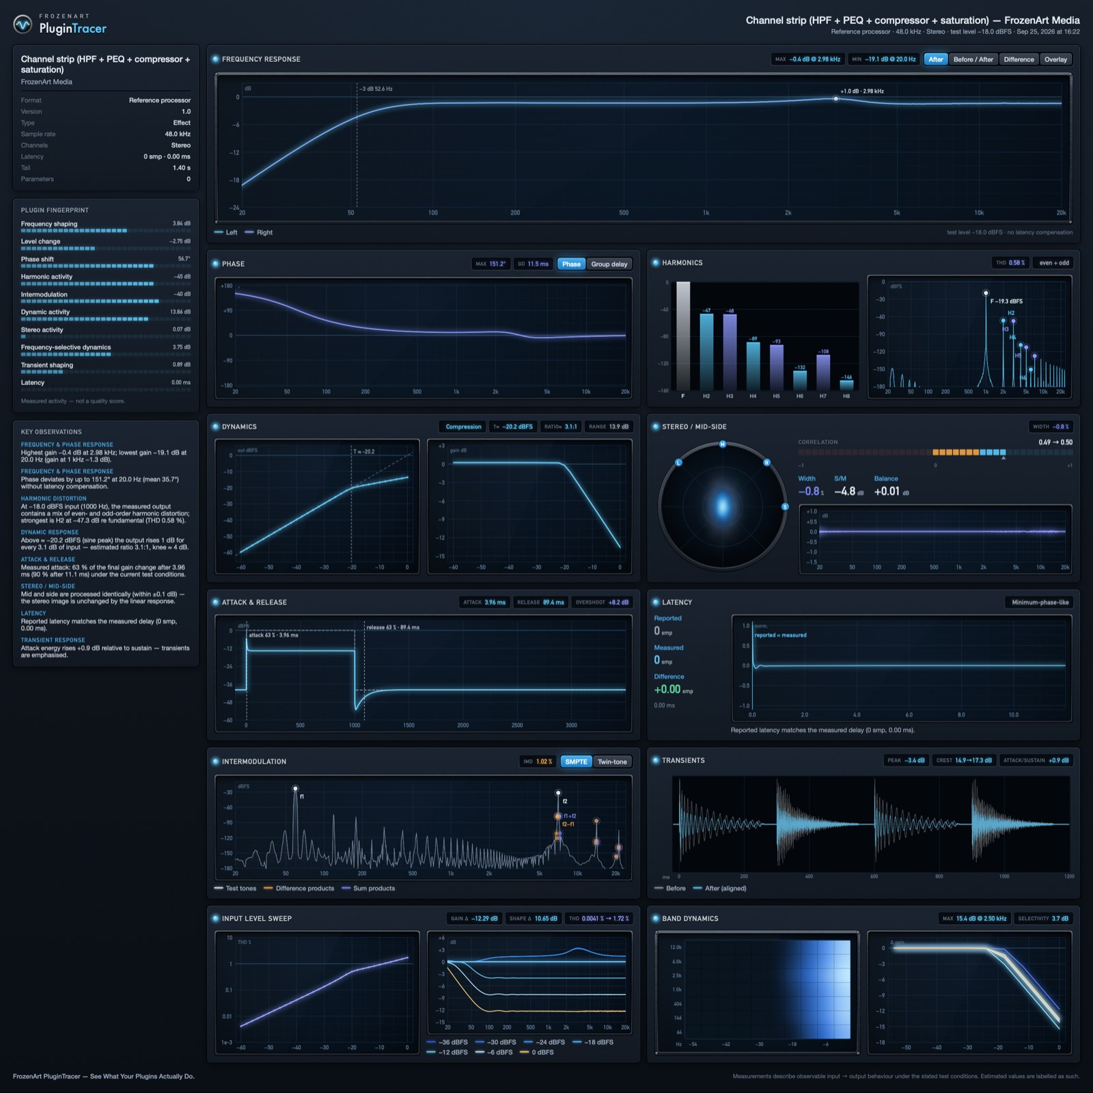Click the Compression label in Dynamics

[463, 427]
